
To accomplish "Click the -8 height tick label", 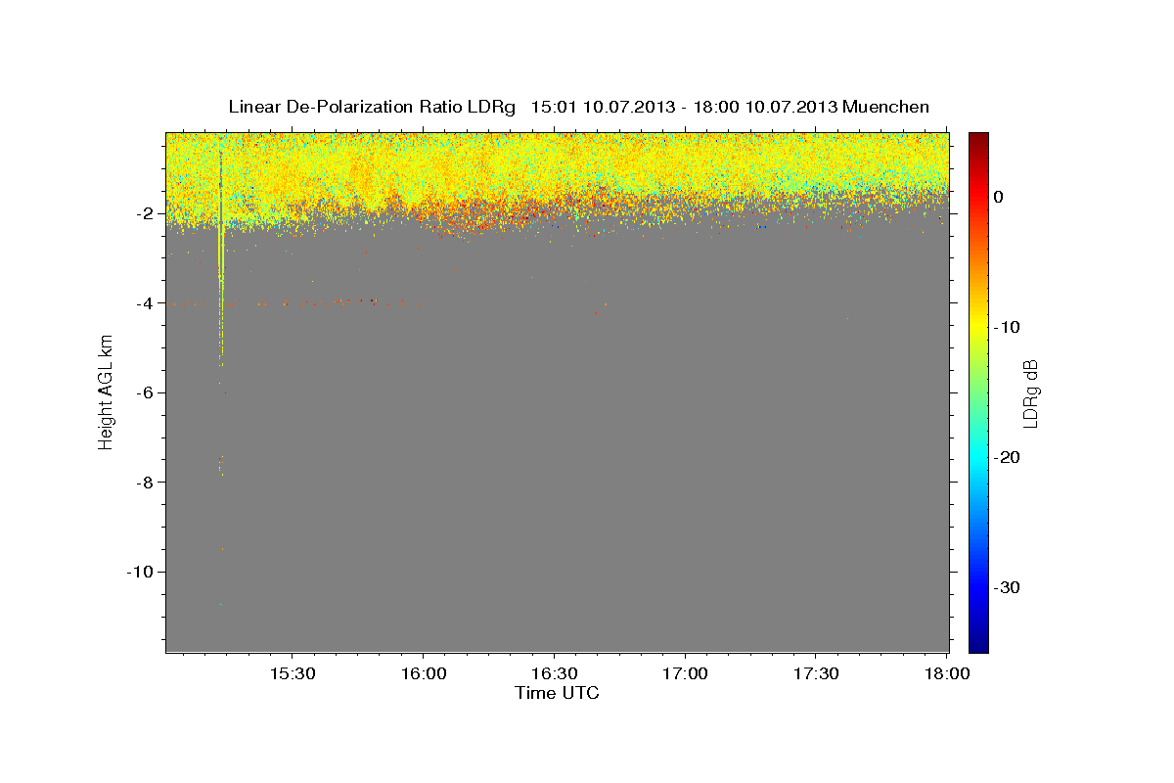I will 143,482.
